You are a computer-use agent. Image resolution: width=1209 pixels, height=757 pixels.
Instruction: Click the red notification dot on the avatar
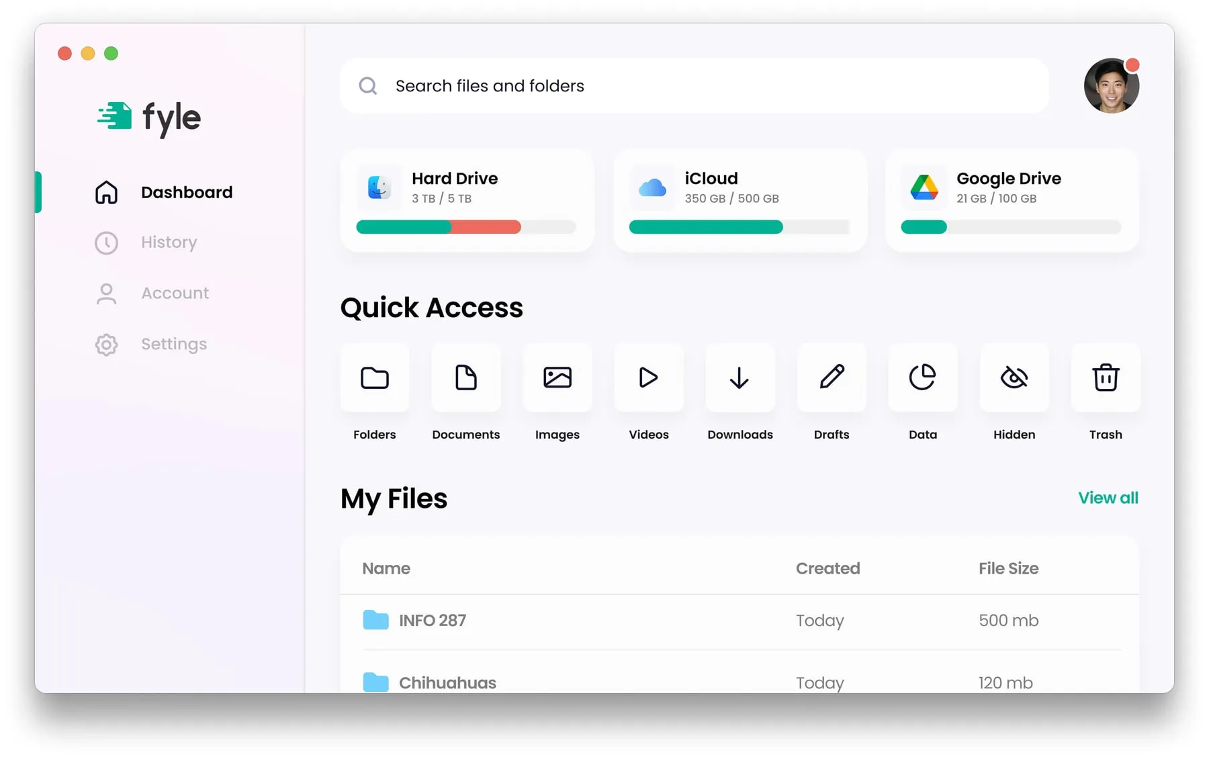click(1132, 65)
